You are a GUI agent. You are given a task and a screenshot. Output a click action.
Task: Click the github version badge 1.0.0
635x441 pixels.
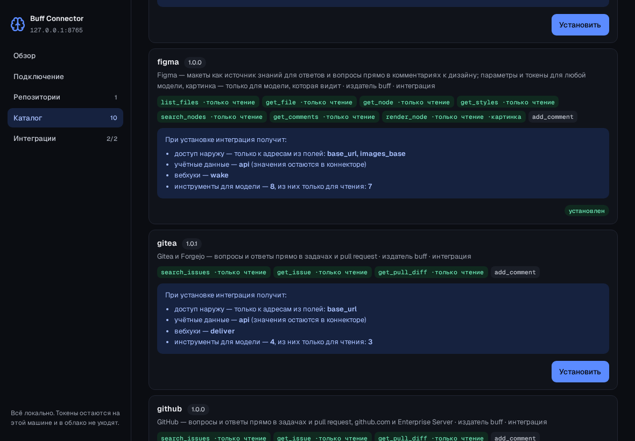tap(198, 409)
